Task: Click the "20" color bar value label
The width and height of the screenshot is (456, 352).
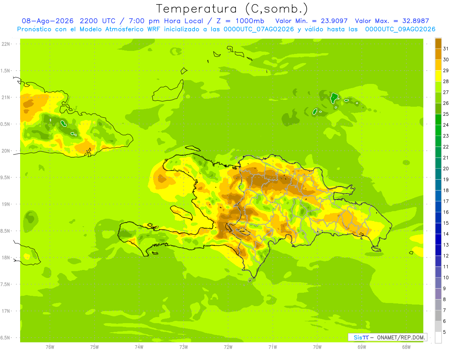Action: (446, 169)
